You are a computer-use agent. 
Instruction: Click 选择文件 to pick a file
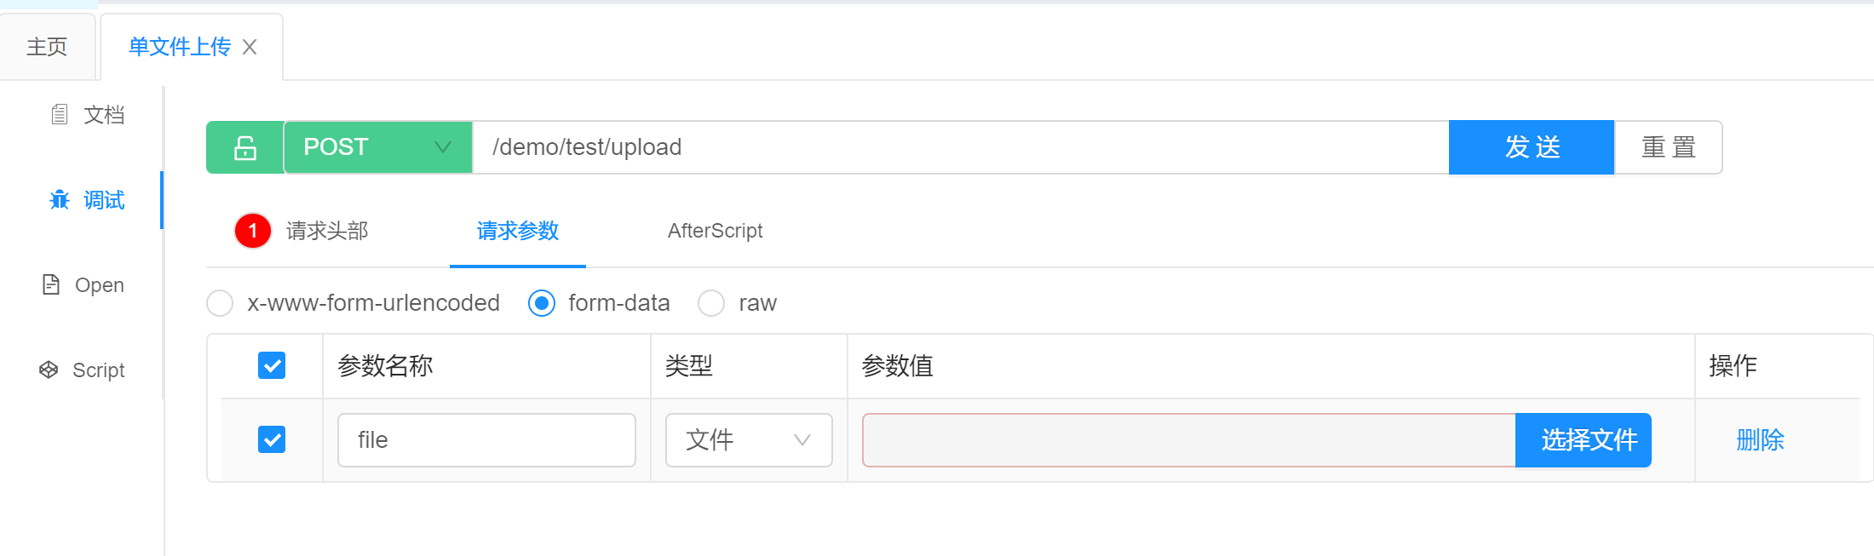[1583, 440]
